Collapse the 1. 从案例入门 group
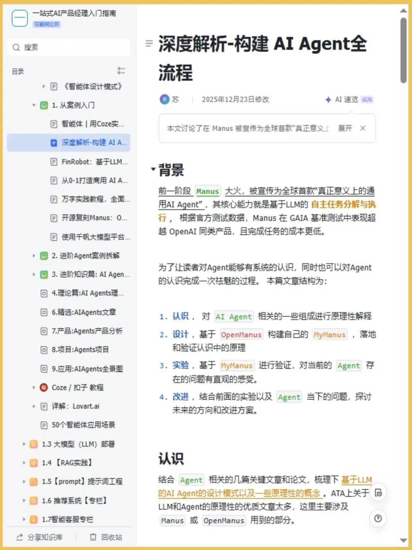This screenshot has height=550, width=412. pos(34,105)
